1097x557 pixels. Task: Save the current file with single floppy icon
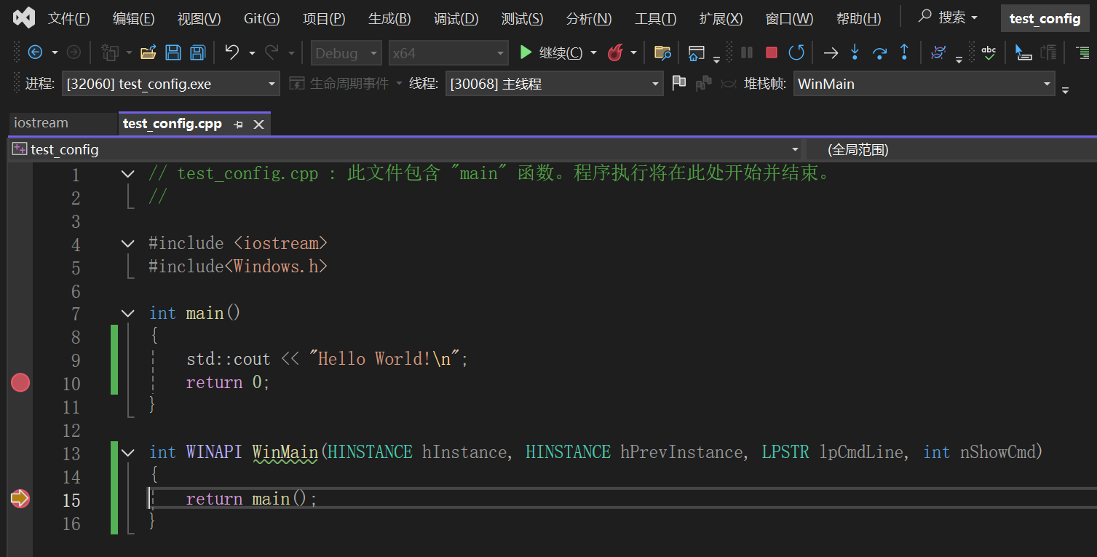173,52
